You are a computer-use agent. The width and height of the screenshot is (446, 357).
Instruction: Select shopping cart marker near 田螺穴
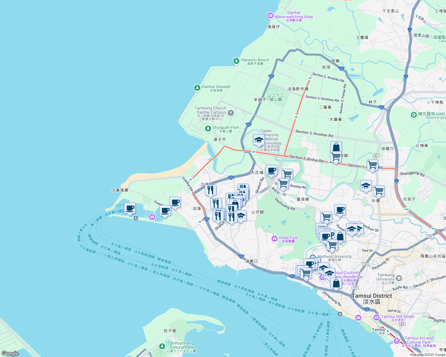[372, 166]
